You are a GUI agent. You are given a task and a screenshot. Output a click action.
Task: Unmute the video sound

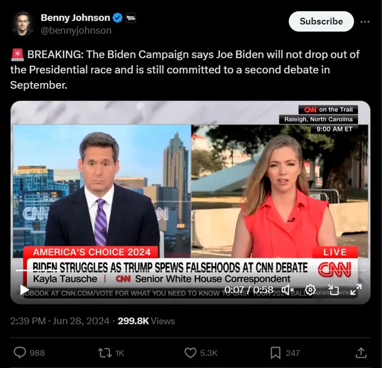tap(287, 290)
